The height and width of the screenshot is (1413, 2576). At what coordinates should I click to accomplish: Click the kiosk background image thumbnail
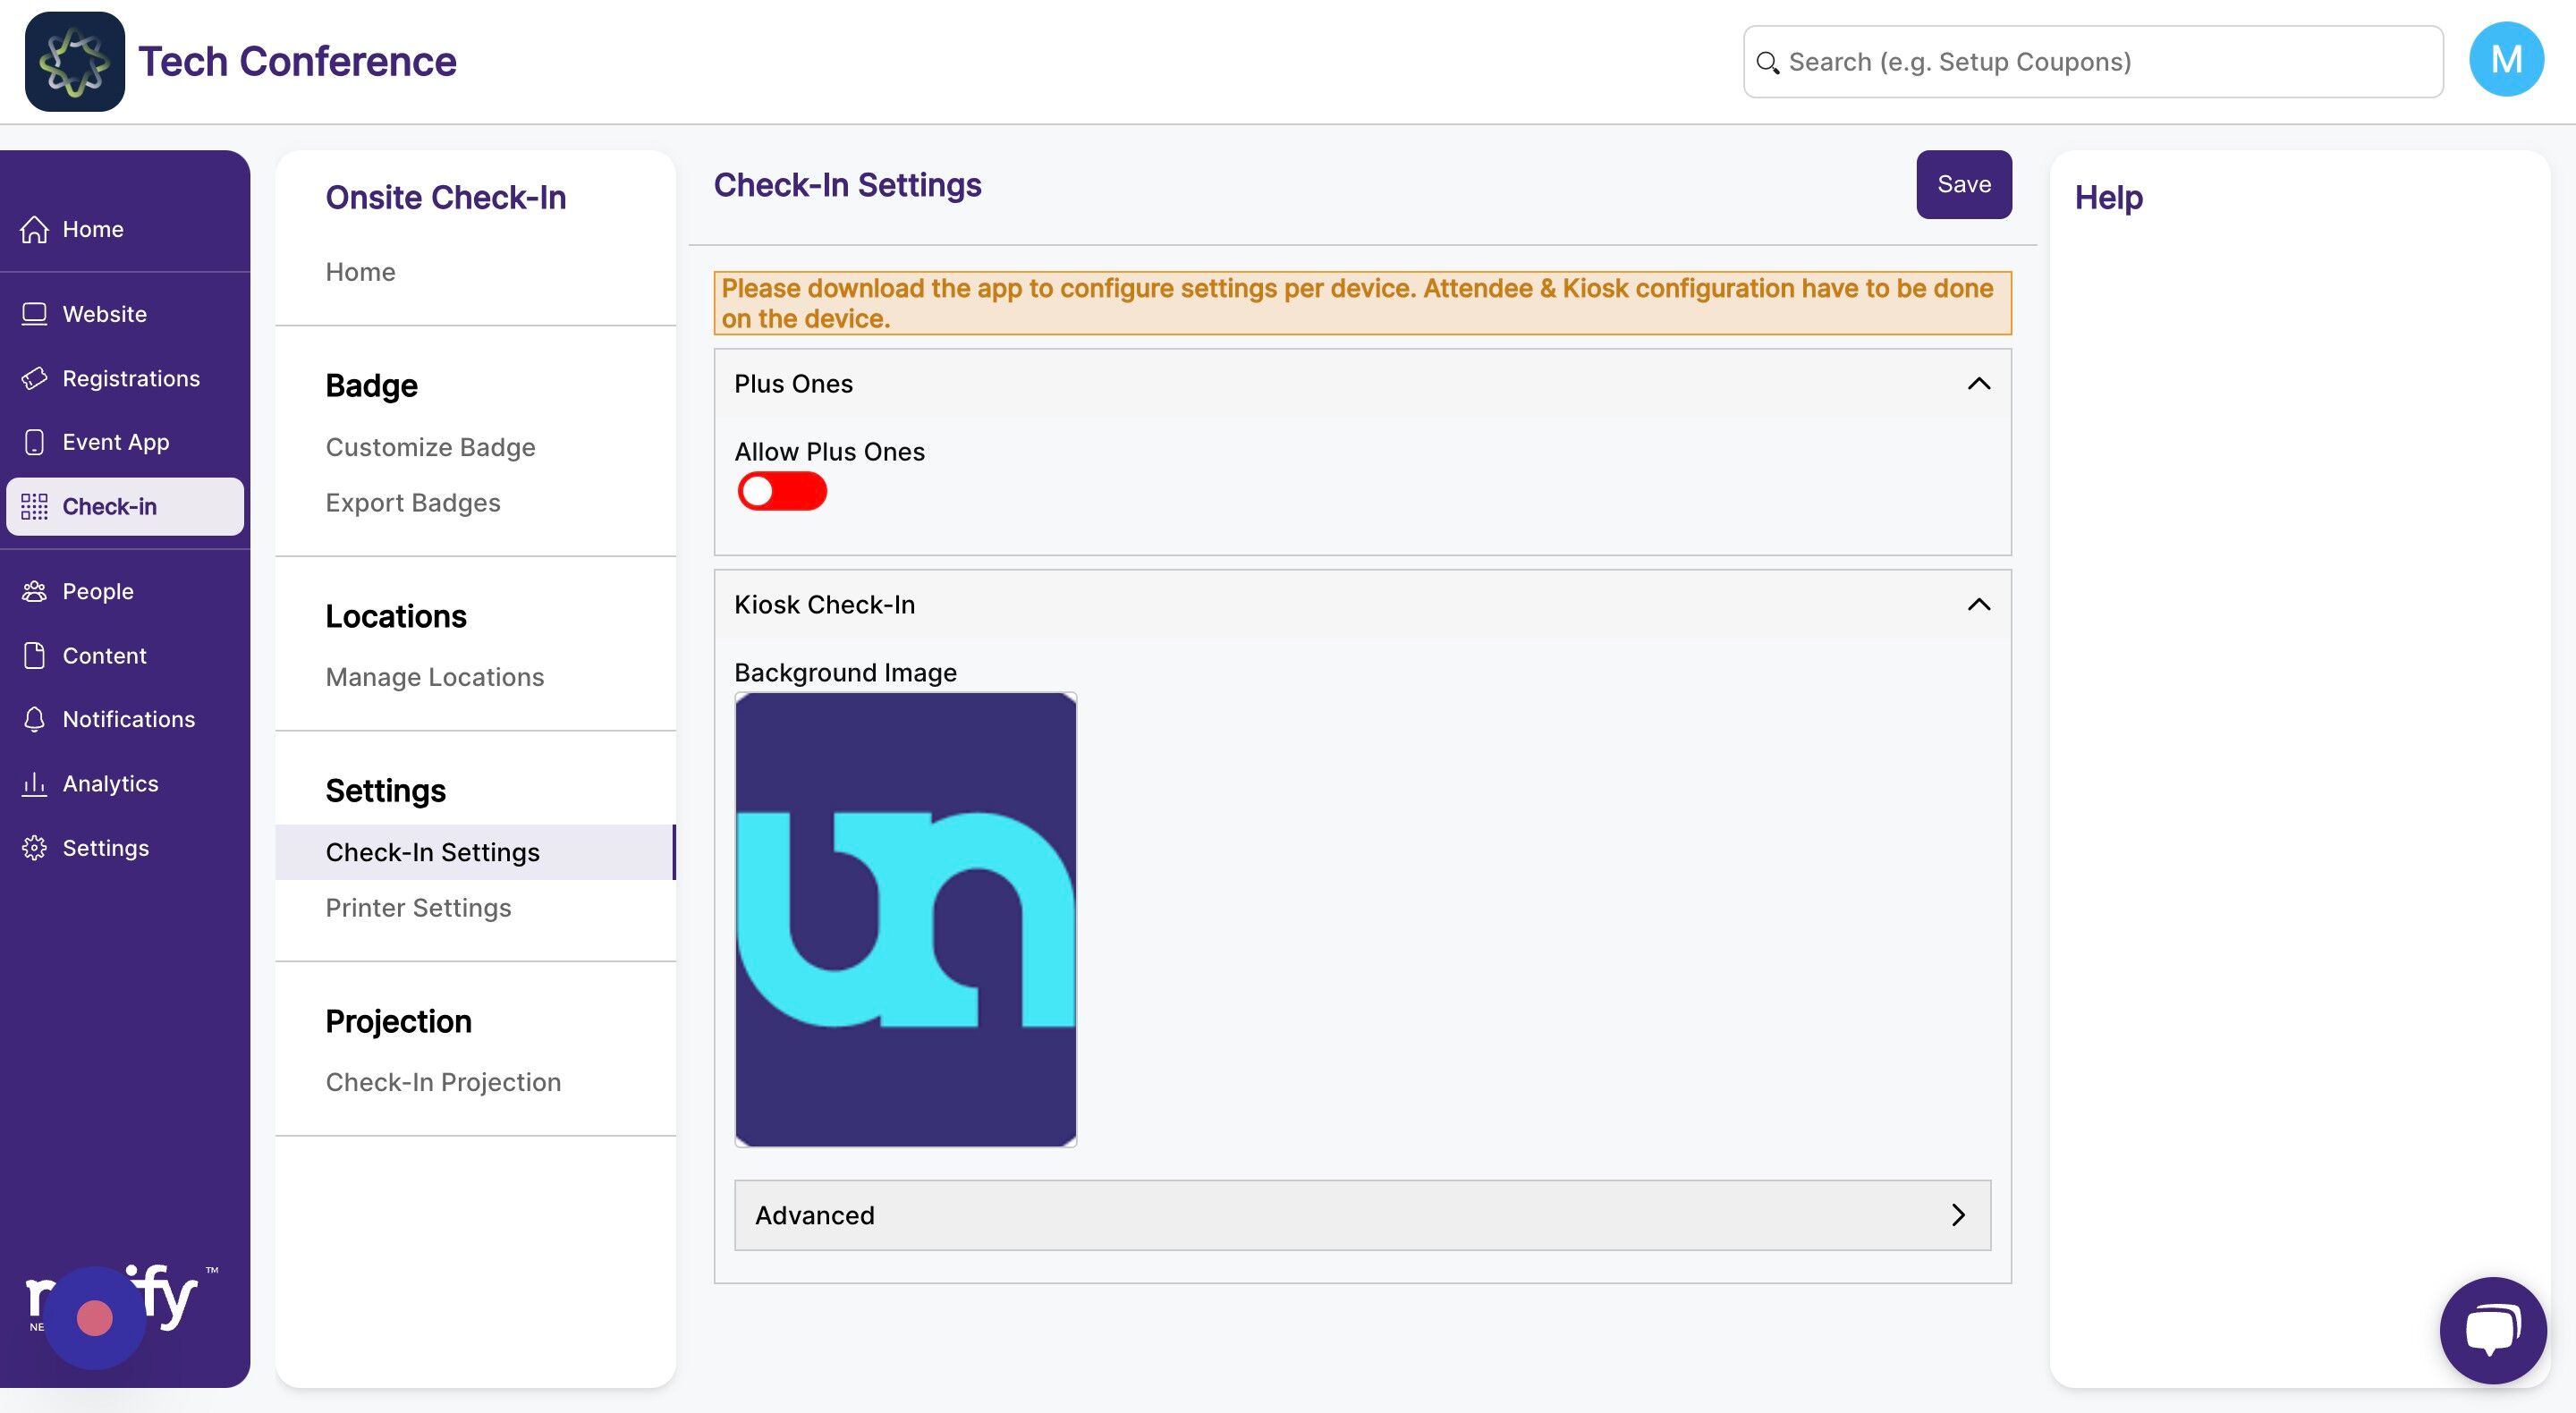point(905,919)
